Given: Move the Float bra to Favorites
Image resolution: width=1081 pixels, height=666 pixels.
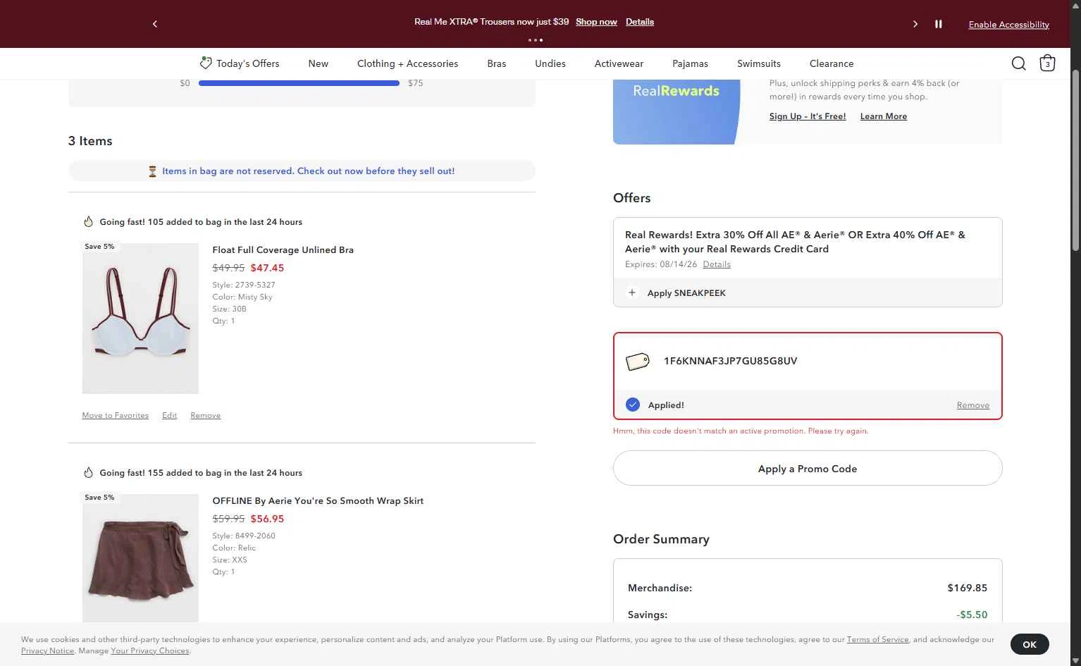Looking at the screenshot, I should pyautogui.click(x=116, y=416).
